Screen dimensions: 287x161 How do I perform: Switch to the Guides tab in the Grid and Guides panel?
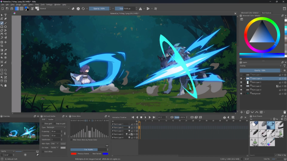coord(51,119)
